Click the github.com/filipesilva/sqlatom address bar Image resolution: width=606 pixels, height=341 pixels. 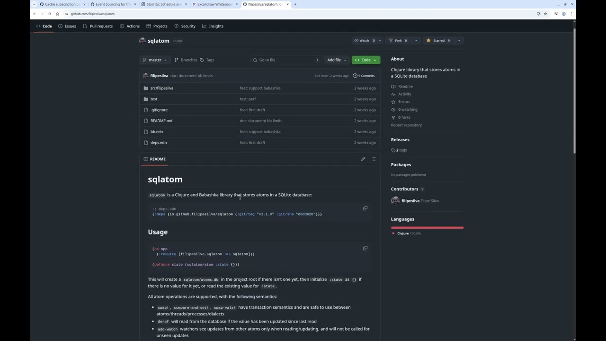303,14
